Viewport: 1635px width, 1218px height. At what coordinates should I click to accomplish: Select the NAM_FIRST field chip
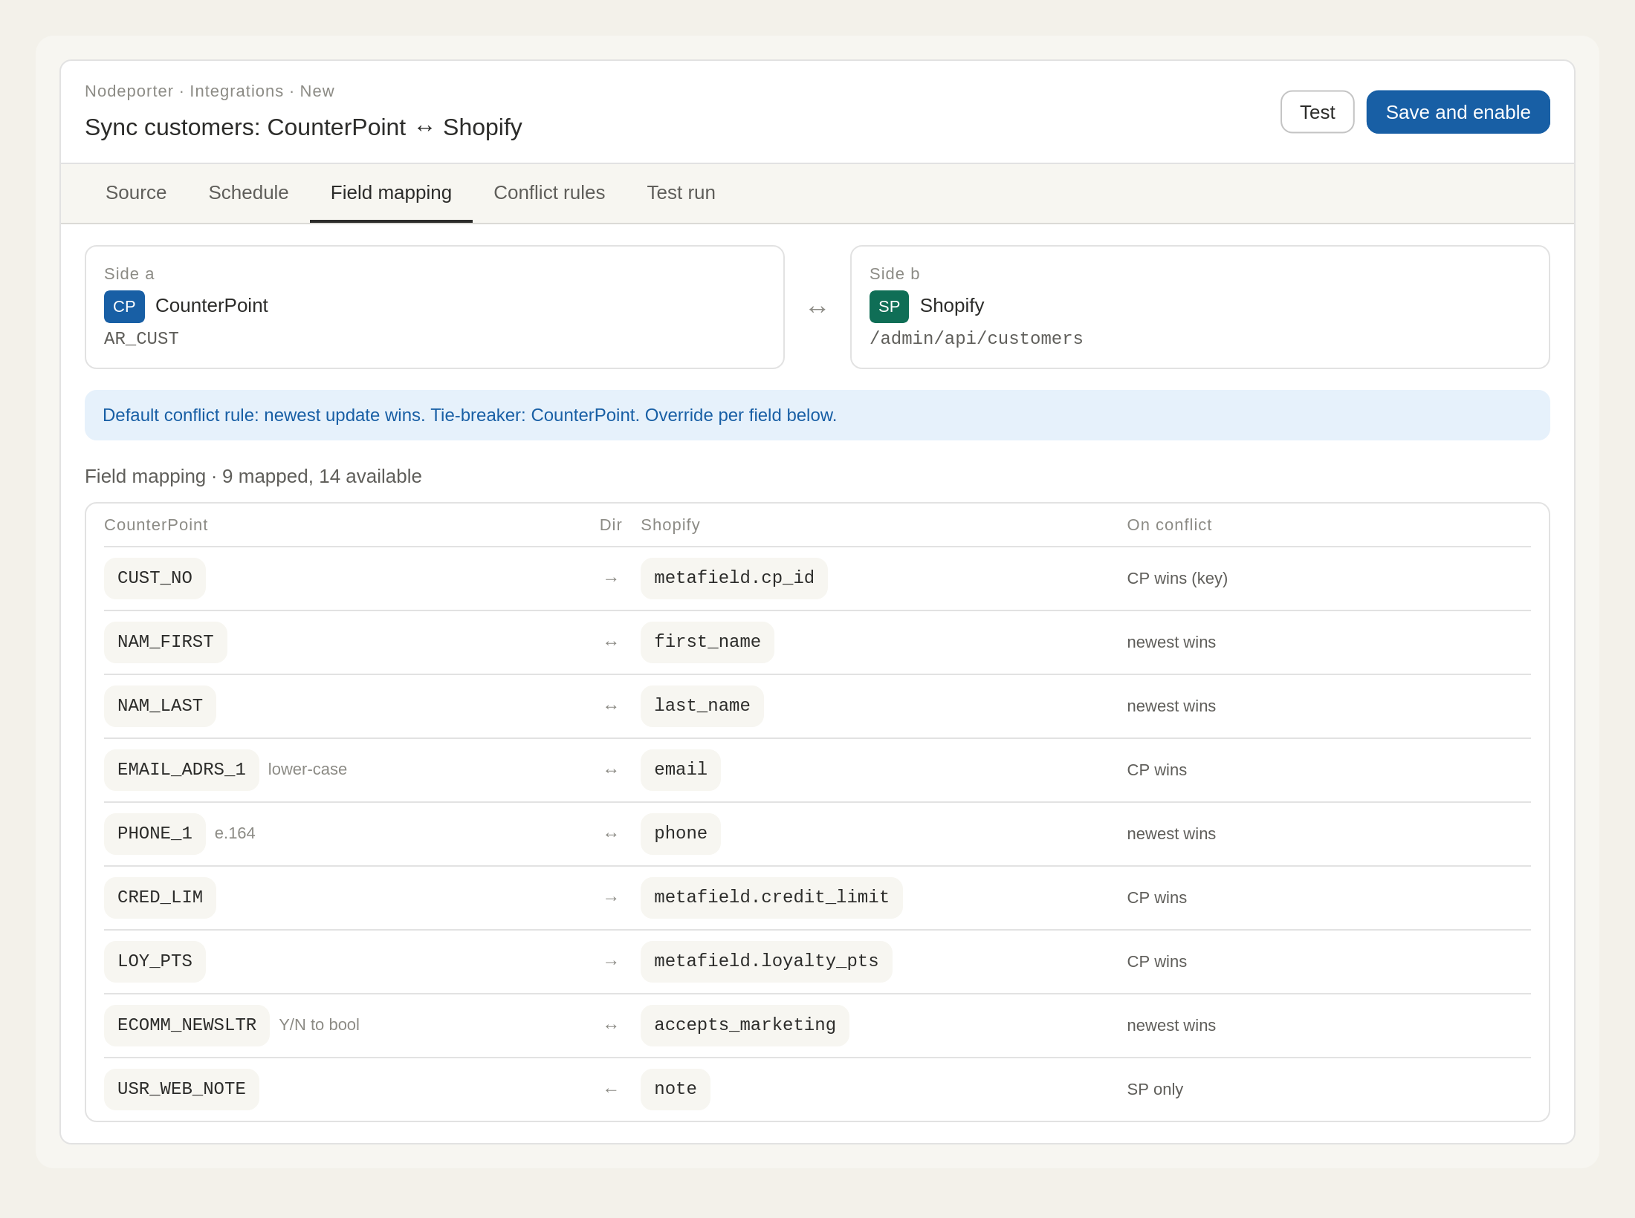click(166, 642)
